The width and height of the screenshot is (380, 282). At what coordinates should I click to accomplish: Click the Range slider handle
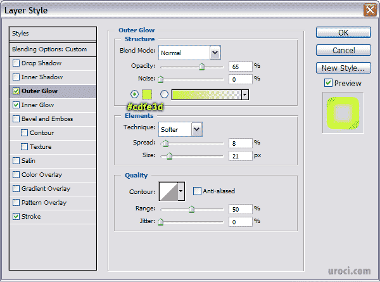(191, 209)
